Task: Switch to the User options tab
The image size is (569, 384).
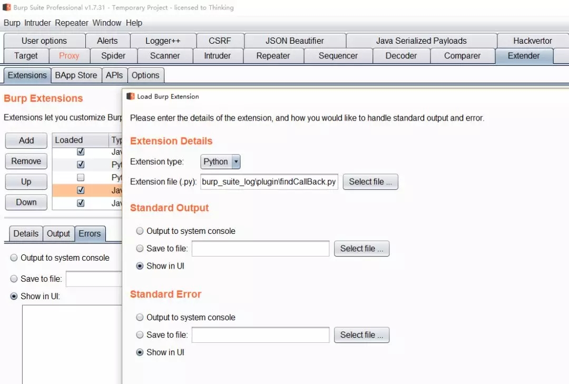Action: [x=44, y=41]
